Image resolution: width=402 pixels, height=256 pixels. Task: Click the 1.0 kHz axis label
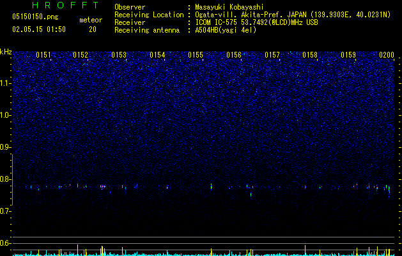(6, 115)
